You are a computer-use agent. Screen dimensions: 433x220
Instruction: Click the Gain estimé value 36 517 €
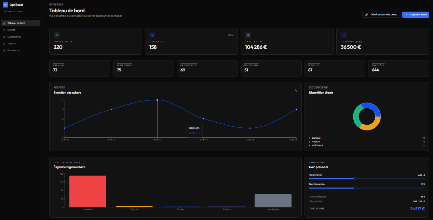[x=417, y=209]
